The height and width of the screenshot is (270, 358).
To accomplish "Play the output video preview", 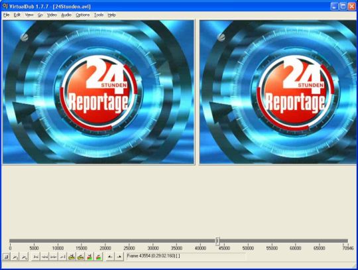I will pos(25,257).
